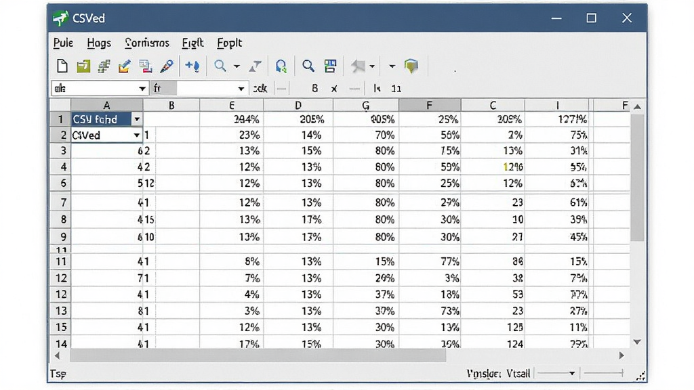Select column C header
Image resolution: width=694 pixels, height=390 pixels.
pos(493,105)
